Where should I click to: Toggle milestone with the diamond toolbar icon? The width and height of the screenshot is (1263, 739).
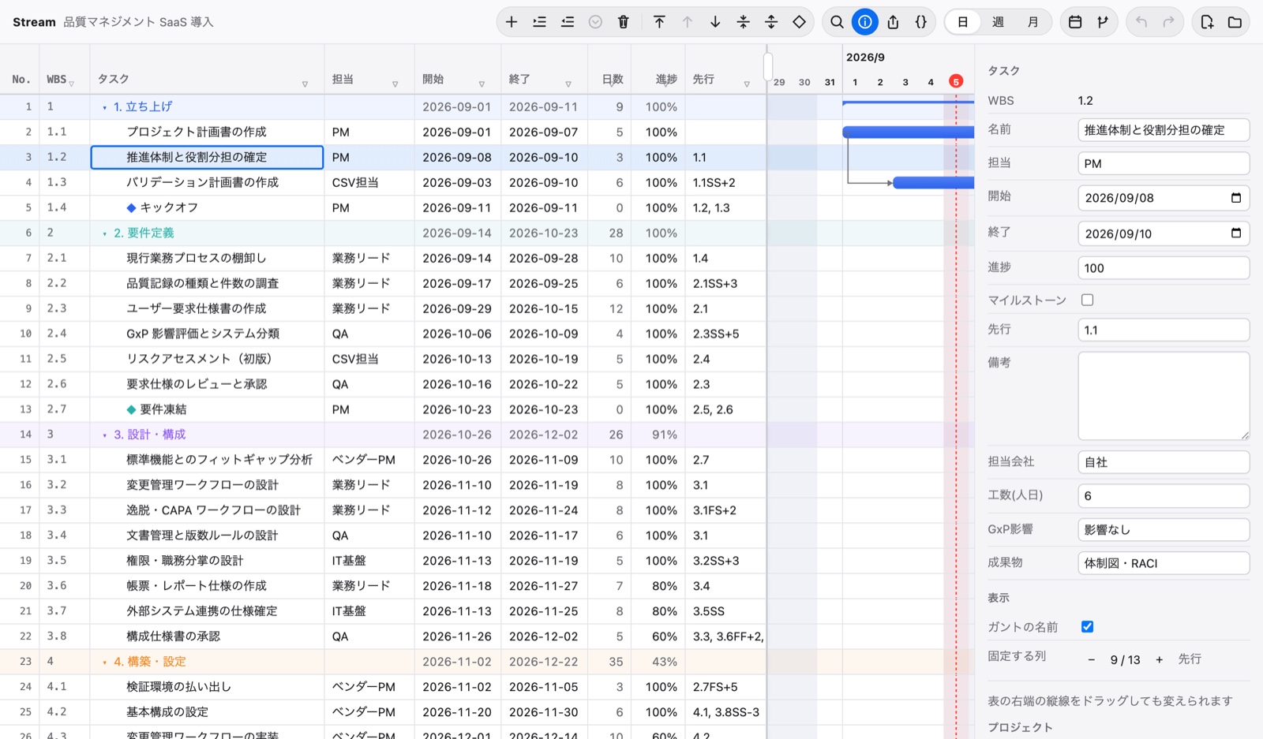coord(800,22)
